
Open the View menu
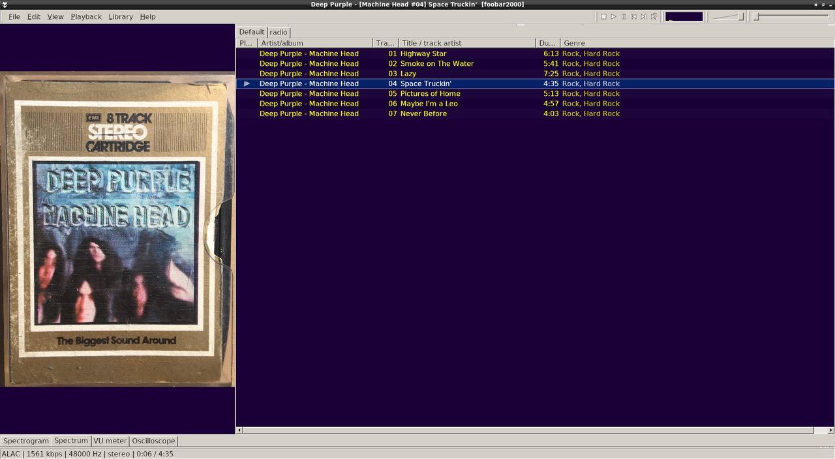click(x=55, y=16)
